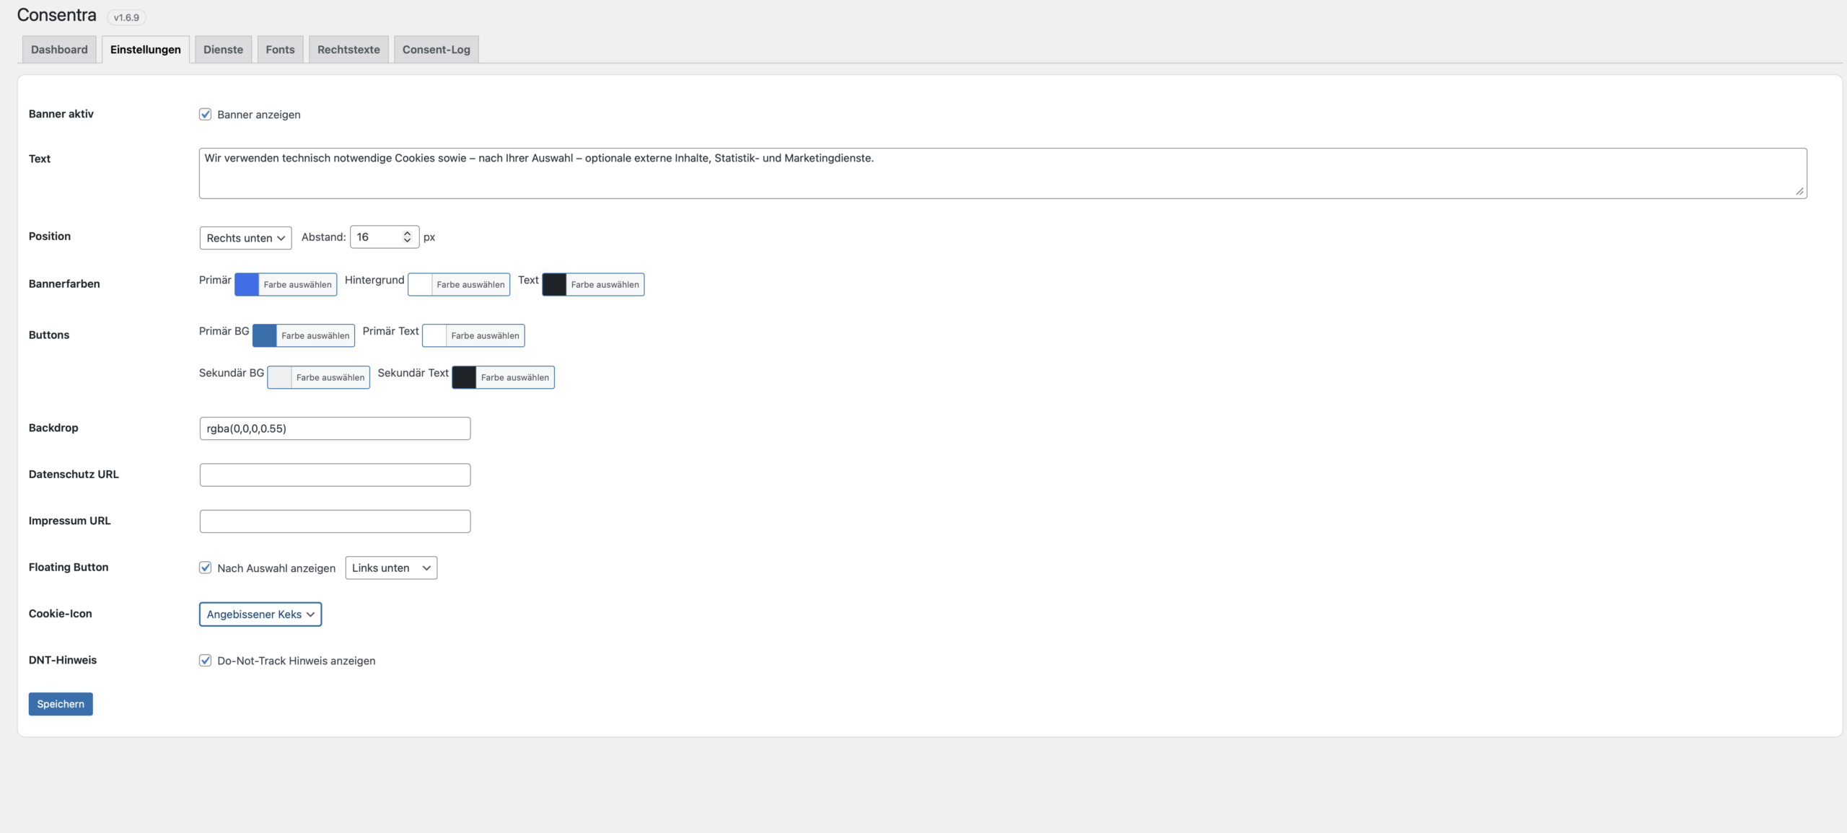Viewport: 1847px width, 833px height.
Task: Click into the Datenschutz URL field
Action: point(335,475)
